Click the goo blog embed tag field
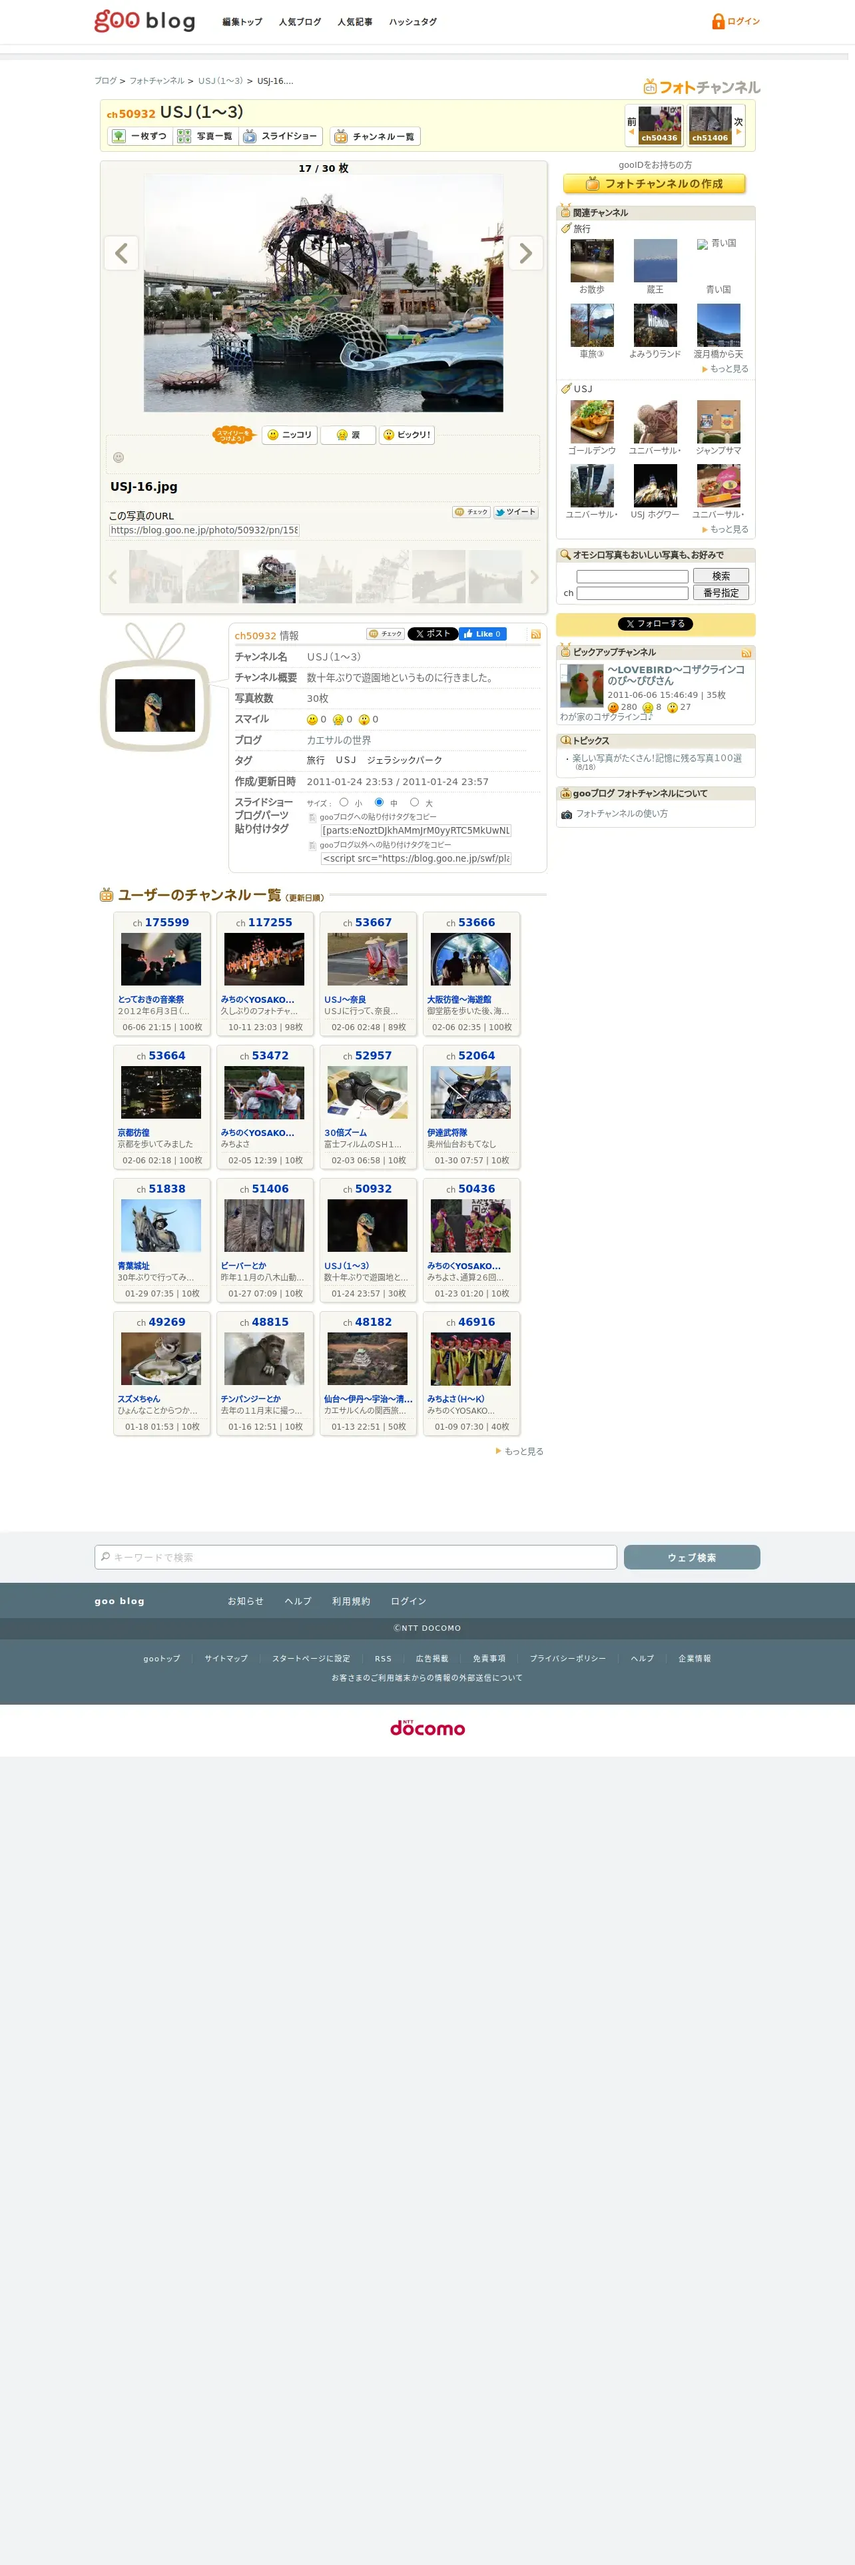 pyautogui.click(x=416, y=830)
